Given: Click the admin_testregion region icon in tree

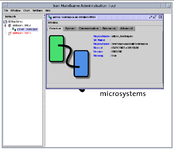Looking at the screenshot, I should click(x=14, y=29).
